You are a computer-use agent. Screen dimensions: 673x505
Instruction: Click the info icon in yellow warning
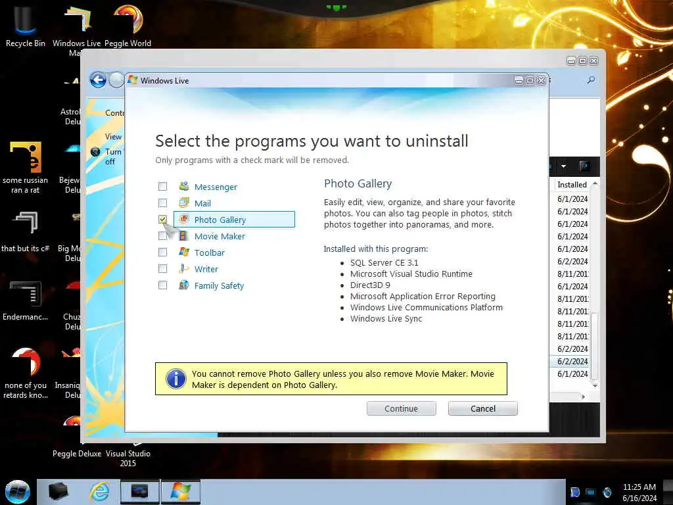pyautogui.click(x=176, y=379)
